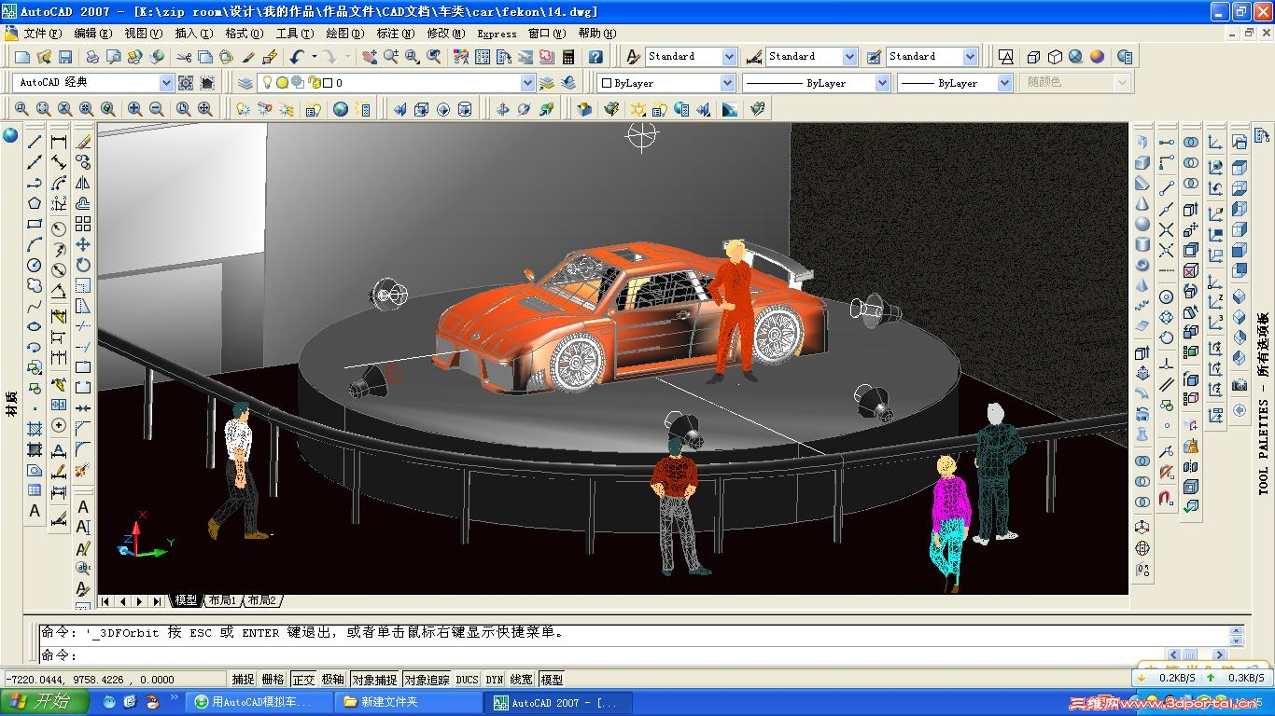
Task: Select the Revision Cloud tool
Action: coord(35,285)
